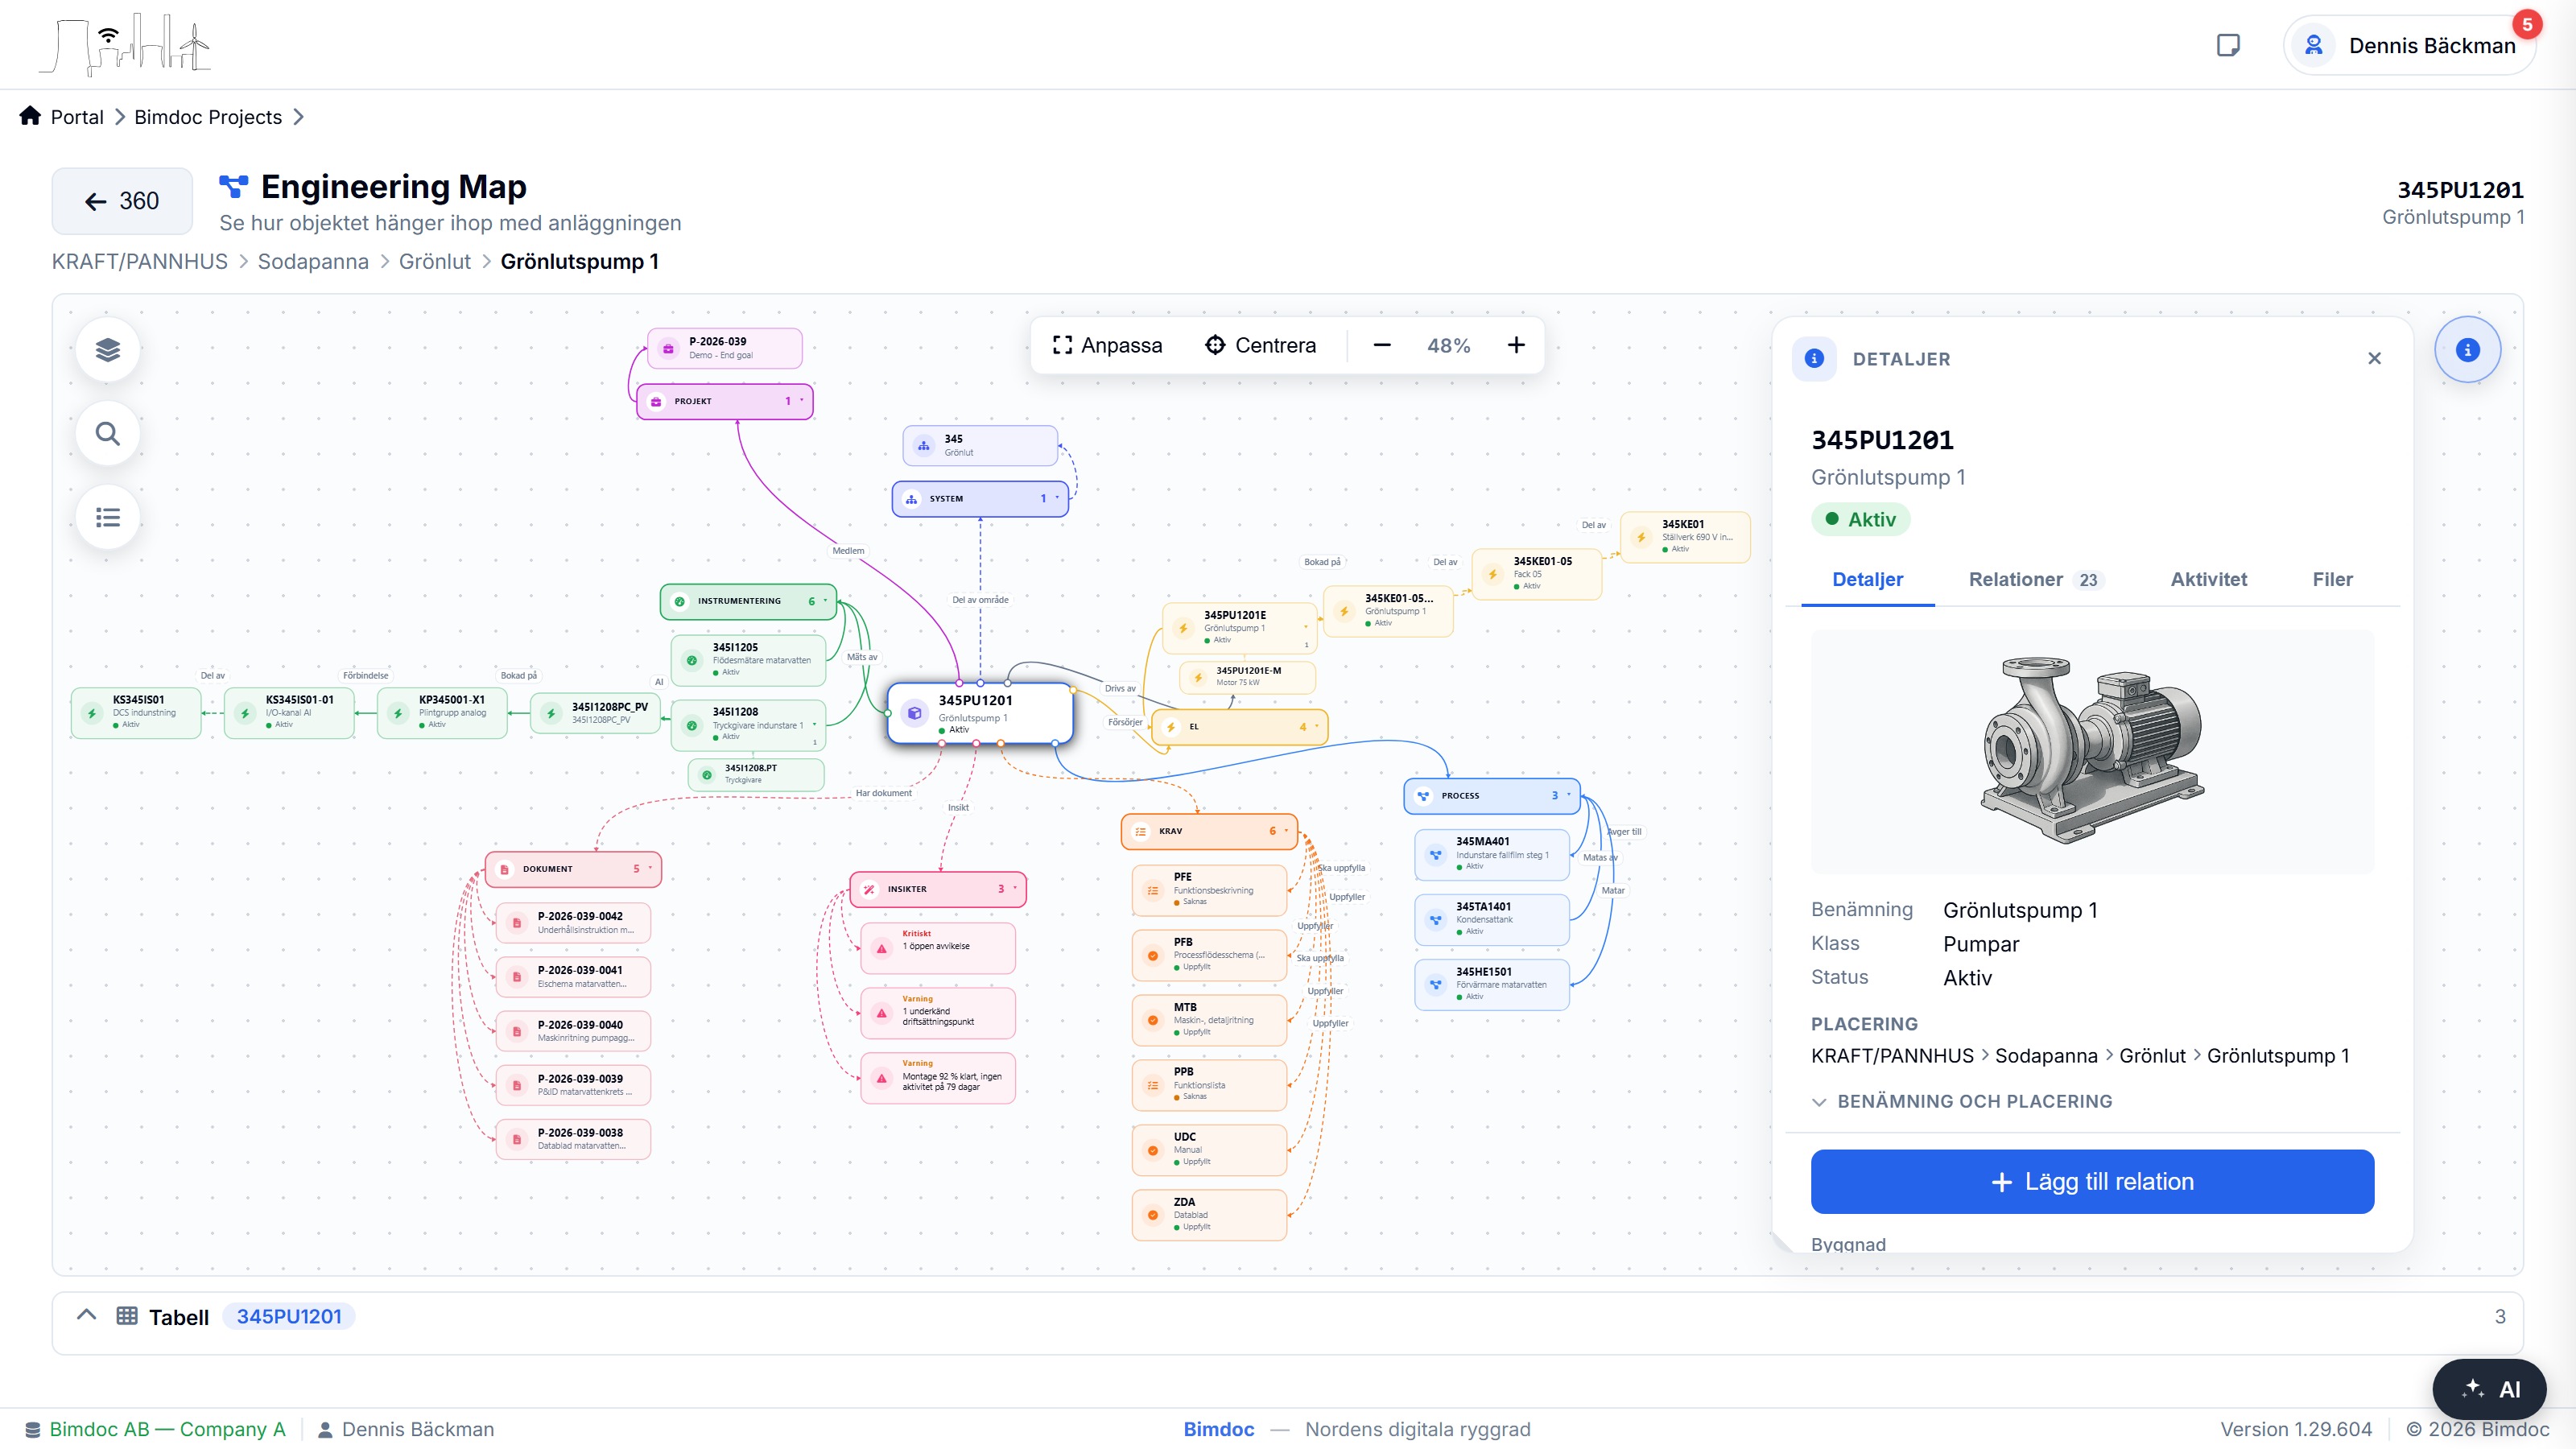This screenshot has width=2576, height=1449.
Task: Click the 345PU1201 table tag
Action: [289, 1316]
